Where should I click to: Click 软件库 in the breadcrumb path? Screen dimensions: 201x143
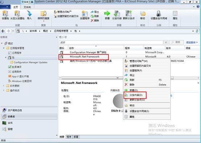pyautogui.click(x=33, y=31)
